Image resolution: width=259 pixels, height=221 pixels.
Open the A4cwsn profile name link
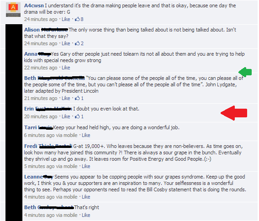pos(34,5)
